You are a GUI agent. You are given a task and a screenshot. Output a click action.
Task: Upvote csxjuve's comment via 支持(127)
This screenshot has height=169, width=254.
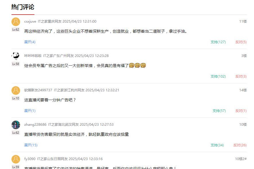point(218,42)
